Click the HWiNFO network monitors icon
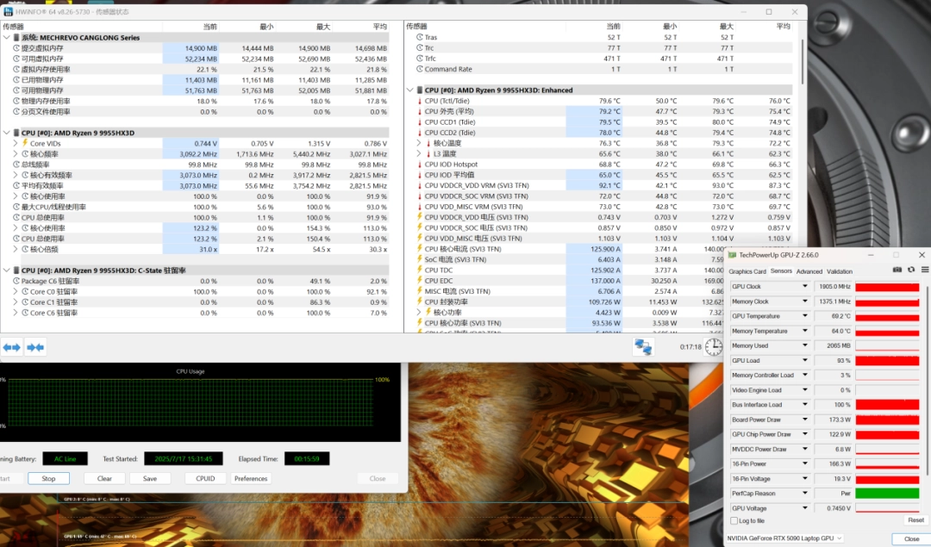 642,346
